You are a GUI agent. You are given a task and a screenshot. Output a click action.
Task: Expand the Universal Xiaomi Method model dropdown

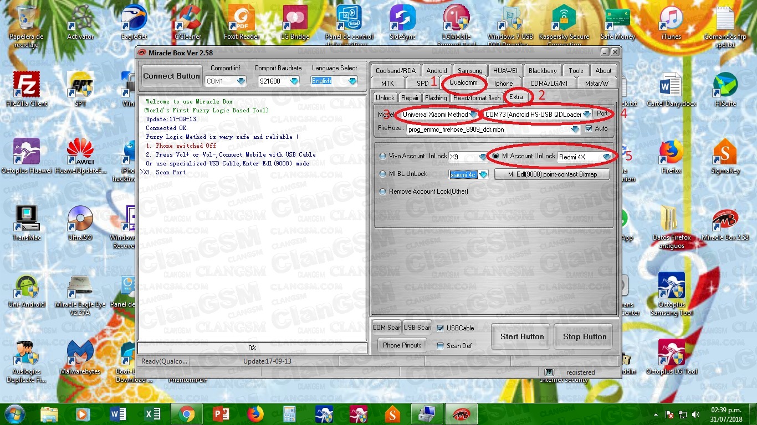(473, 115)
